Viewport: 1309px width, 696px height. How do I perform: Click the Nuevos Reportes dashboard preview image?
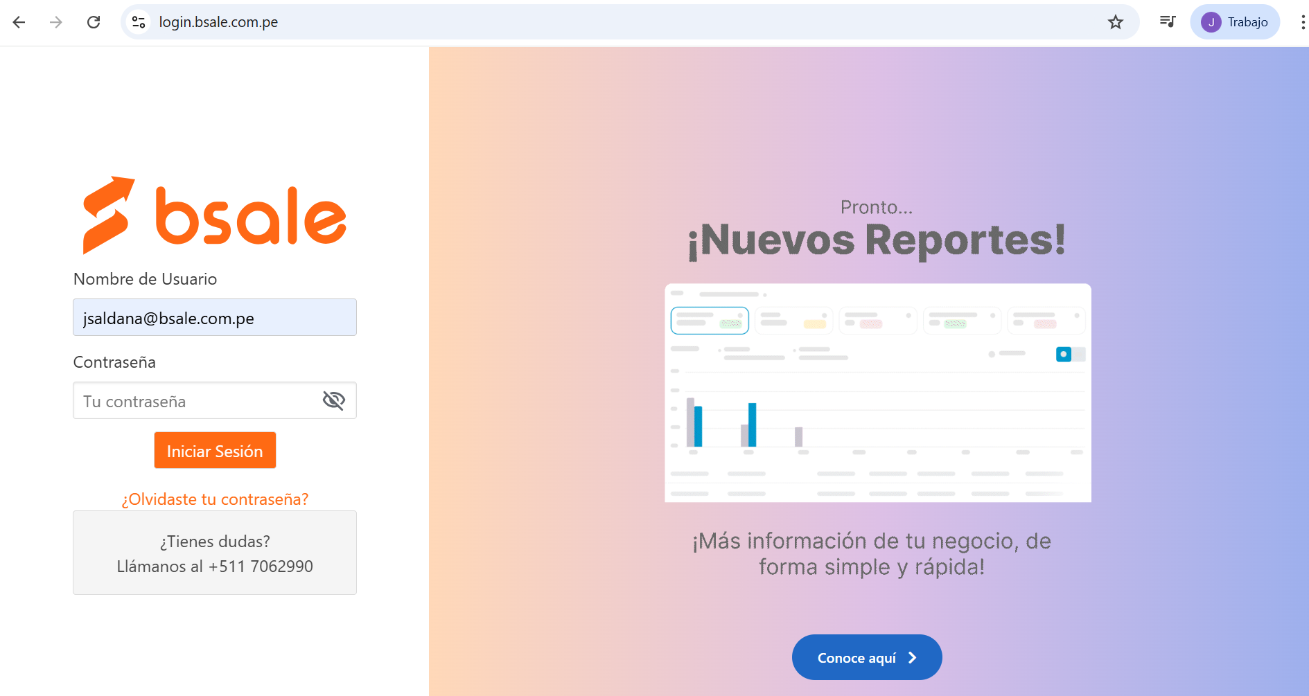point(878,393)
